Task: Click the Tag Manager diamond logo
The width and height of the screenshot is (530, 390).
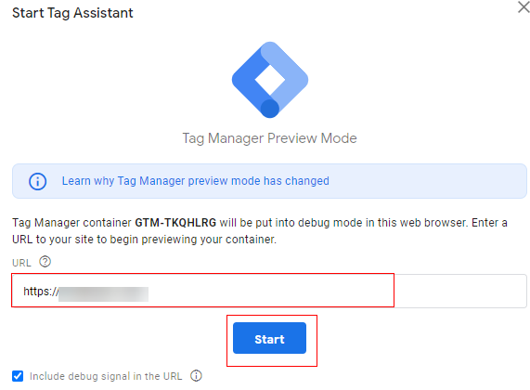Action: click(270, 80)
